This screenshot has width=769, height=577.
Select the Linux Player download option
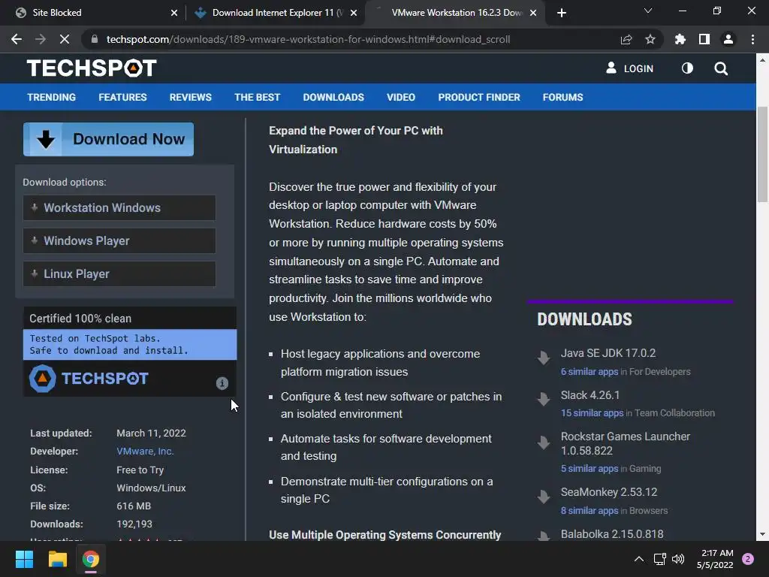[x=119, y=273]
